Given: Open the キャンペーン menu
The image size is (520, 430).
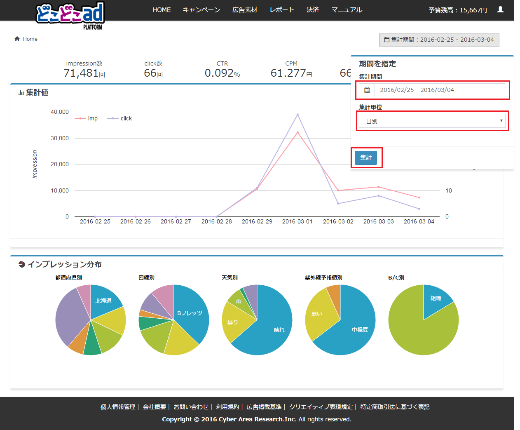Looking at the screenshot, I should click(201, 9).
